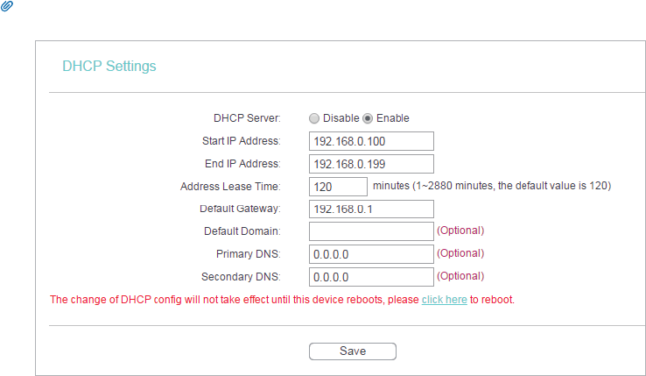Click the 'End IP Address:' label
The width and height of the screenshot is (646, 376).
(242, 164)
